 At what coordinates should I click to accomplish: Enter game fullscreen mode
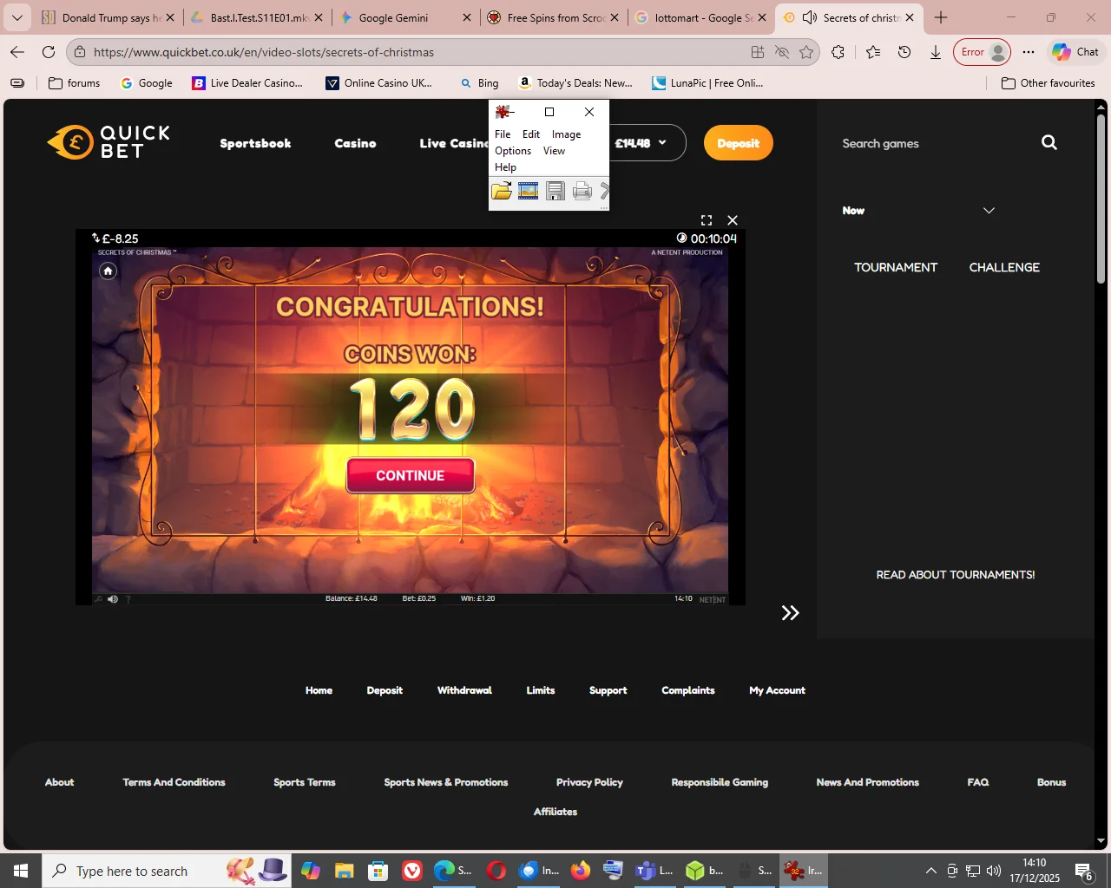click(x=707, y=220)
